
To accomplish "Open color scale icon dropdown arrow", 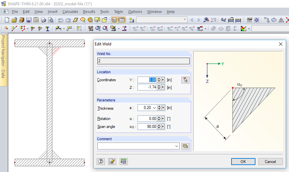I will (x=249, y=29).
